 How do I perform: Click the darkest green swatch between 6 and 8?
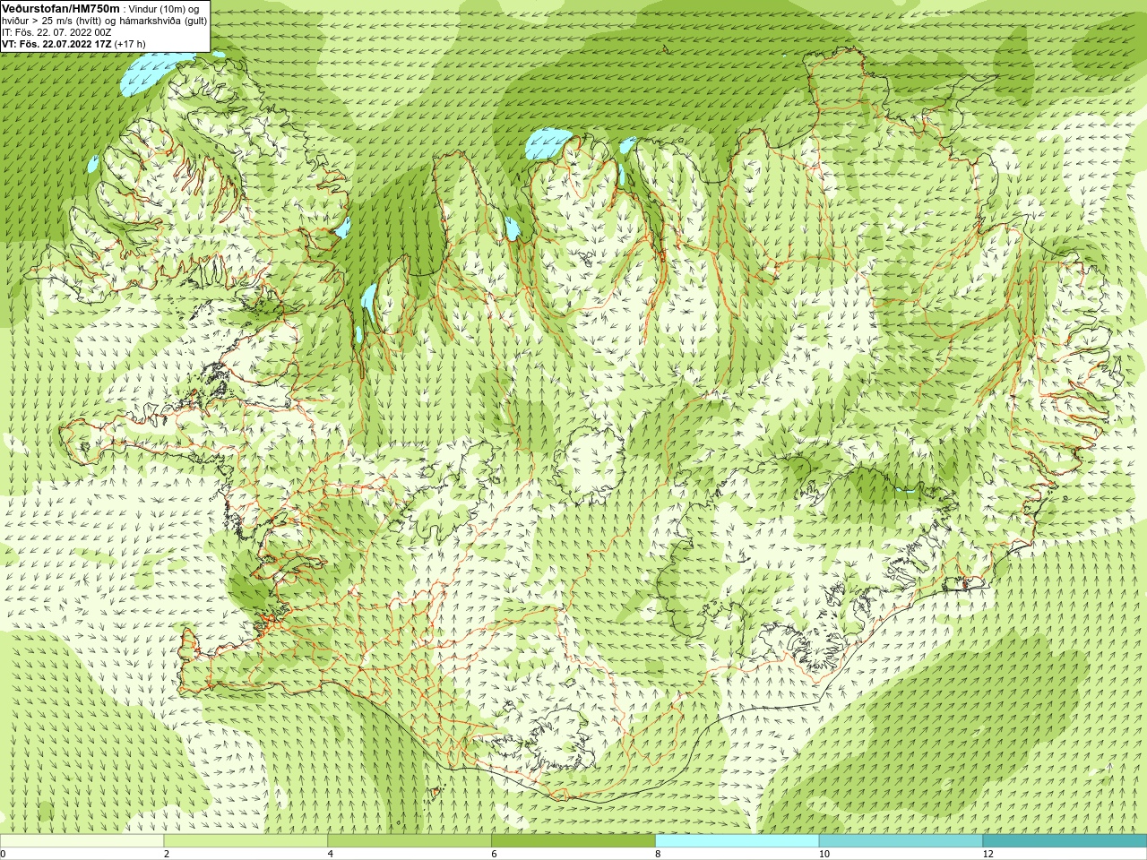click(573, 841)
